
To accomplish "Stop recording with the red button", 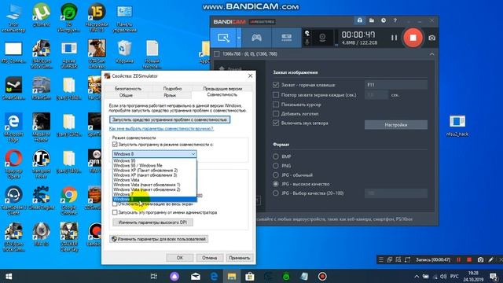I will pyautogui.click(x=413, y=38).
